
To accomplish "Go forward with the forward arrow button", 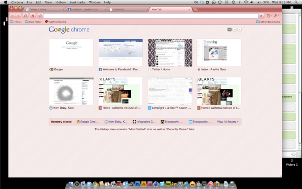I will pos(18,16).
